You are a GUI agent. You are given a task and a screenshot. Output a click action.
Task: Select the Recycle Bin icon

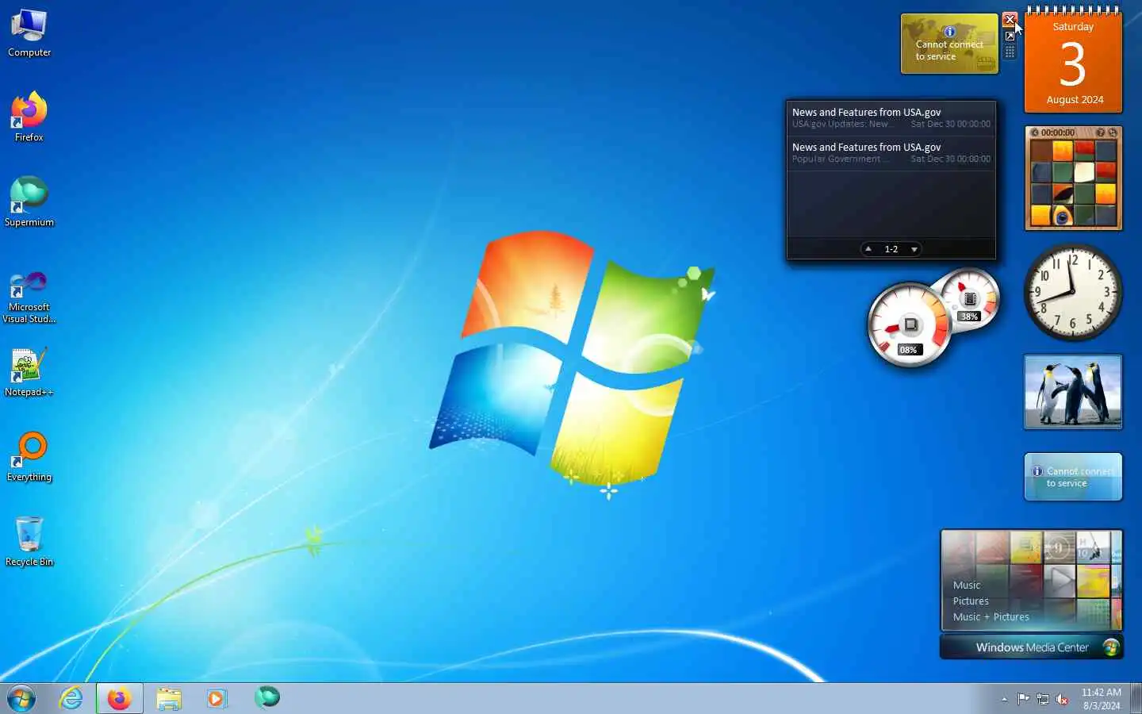coord(29,541)
